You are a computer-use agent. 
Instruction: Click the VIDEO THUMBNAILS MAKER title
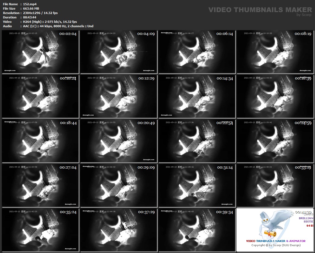click(x=260, y=10)
